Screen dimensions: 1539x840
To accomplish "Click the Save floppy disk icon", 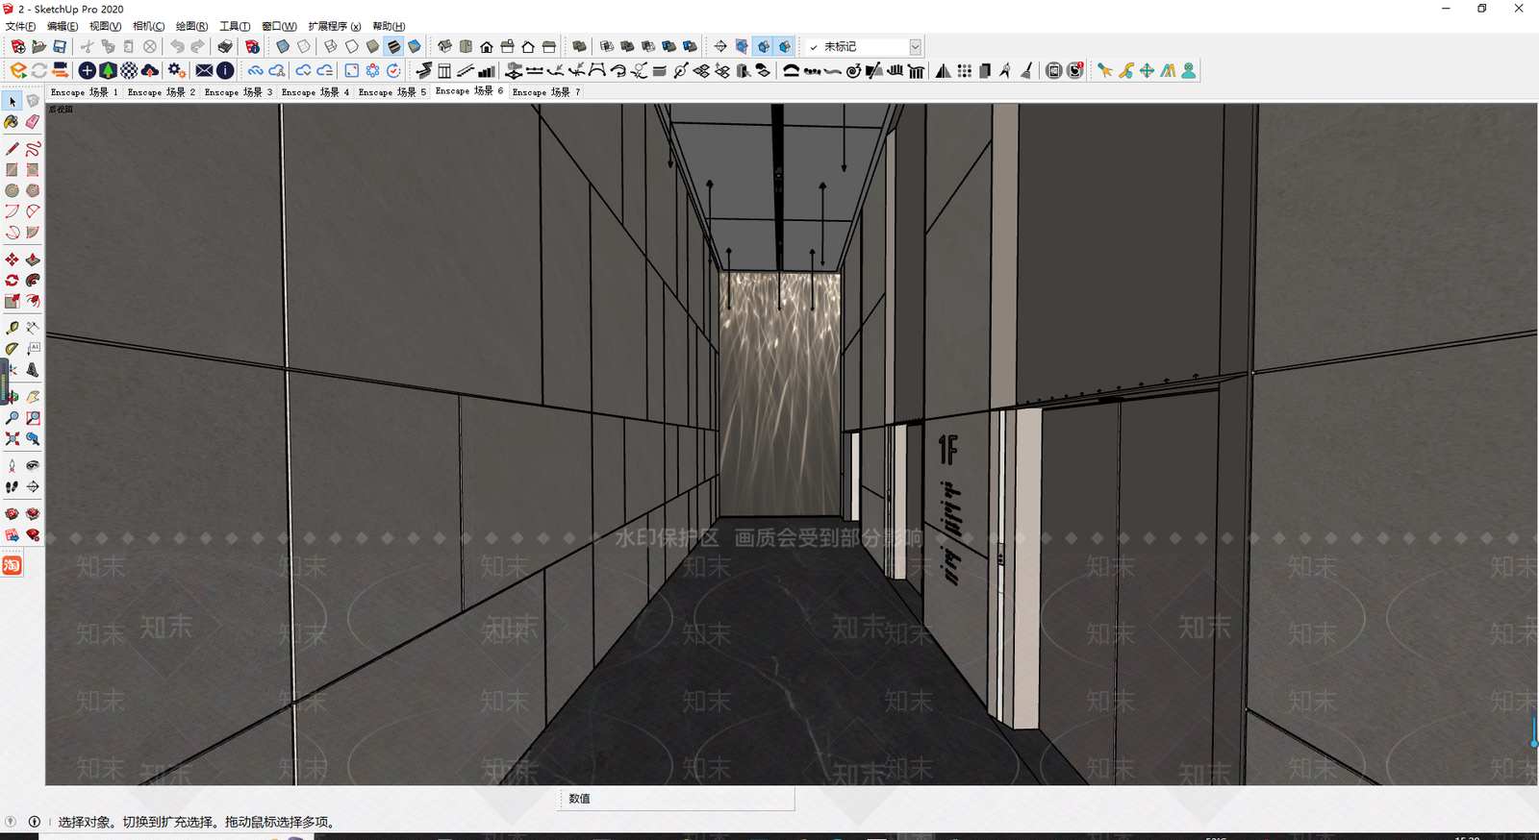I will [60, 46].
